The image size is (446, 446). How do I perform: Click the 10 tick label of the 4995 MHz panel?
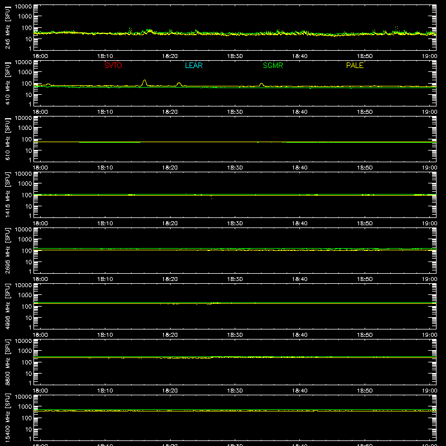click(28, 318)
